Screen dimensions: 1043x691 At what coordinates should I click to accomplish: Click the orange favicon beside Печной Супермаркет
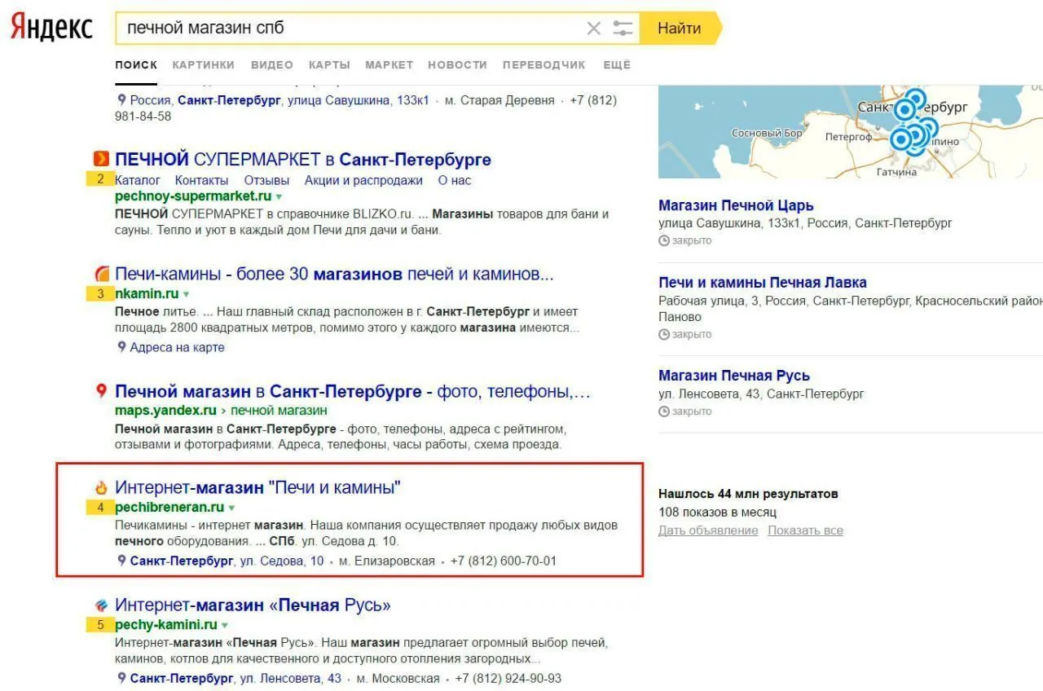[x=101, y=159]
